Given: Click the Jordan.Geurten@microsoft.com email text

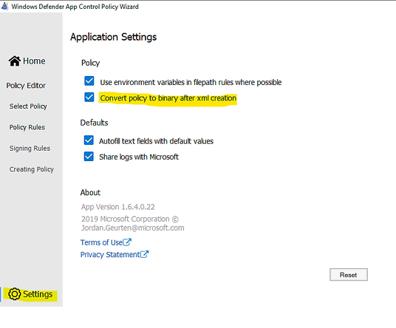Looking at the screenshot, I should click(x=132, y=228).
